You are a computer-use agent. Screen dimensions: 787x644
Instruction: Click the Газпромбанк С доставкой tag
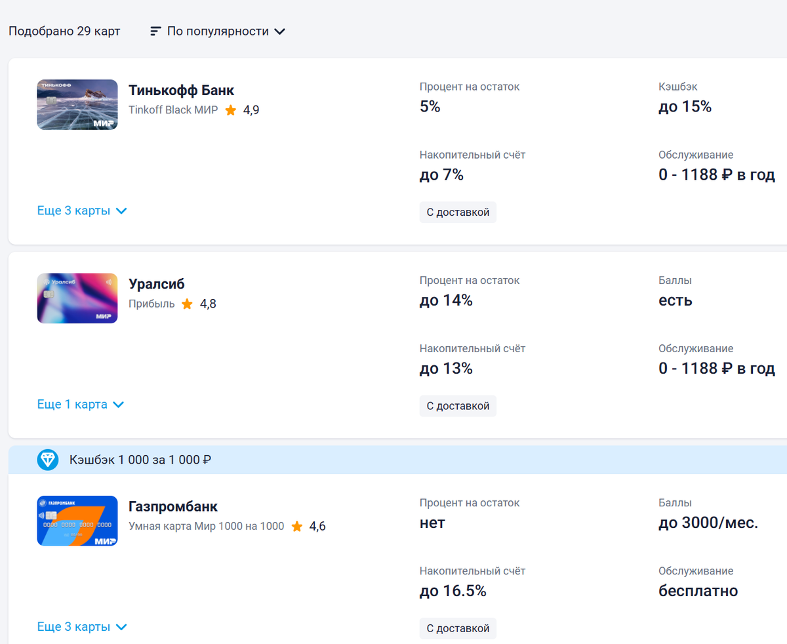point(458,628)
